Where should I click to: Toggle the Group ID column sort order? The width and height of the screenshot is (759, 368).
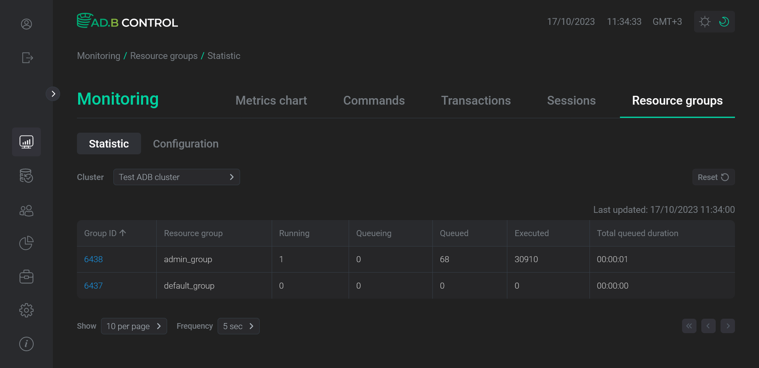[x=104, y=233]
